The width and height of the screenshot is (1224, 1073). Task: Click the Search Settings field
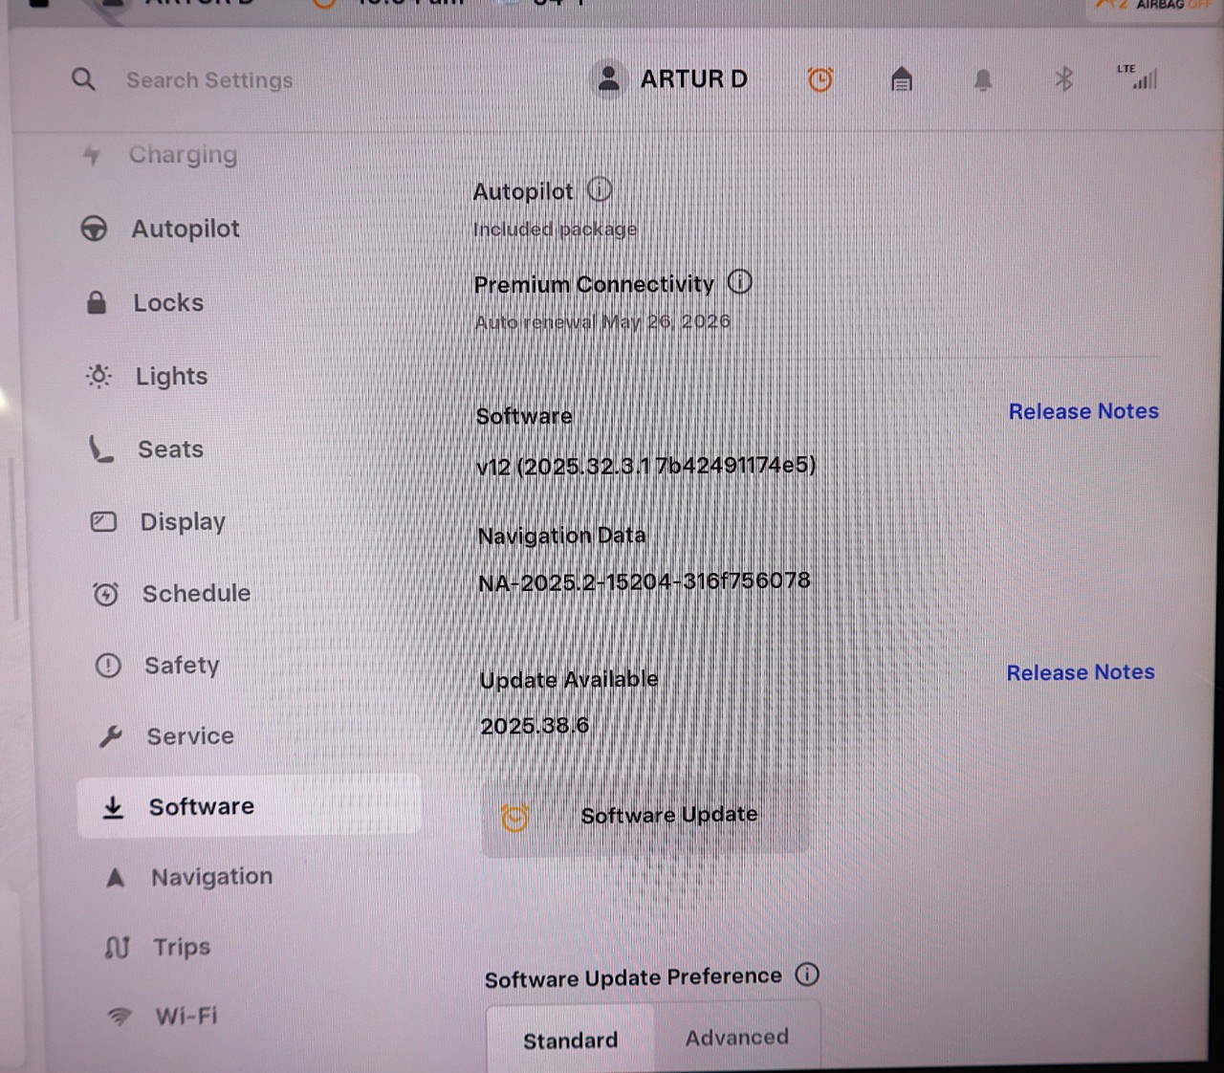pyautogui.click(x=209, y=80)
